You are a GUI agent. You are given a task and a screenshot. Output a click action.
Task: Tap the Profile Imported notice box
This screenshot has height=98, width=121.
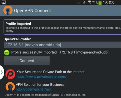pos(62,27)
